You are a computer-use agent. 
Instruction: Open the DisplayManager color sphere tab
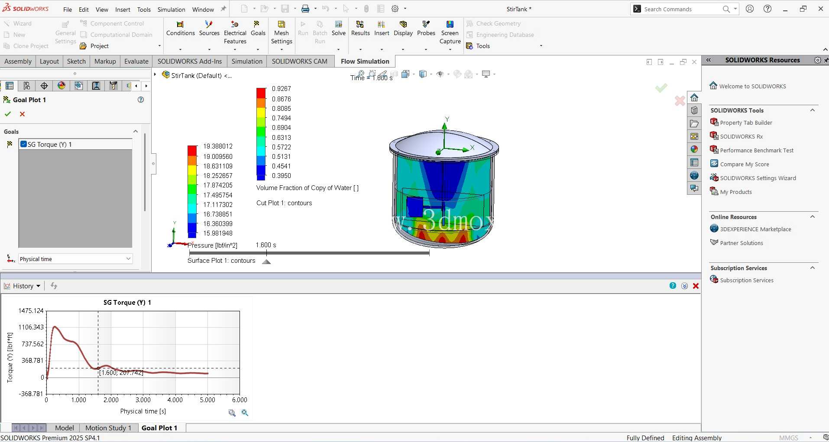(x=62, y=86)
